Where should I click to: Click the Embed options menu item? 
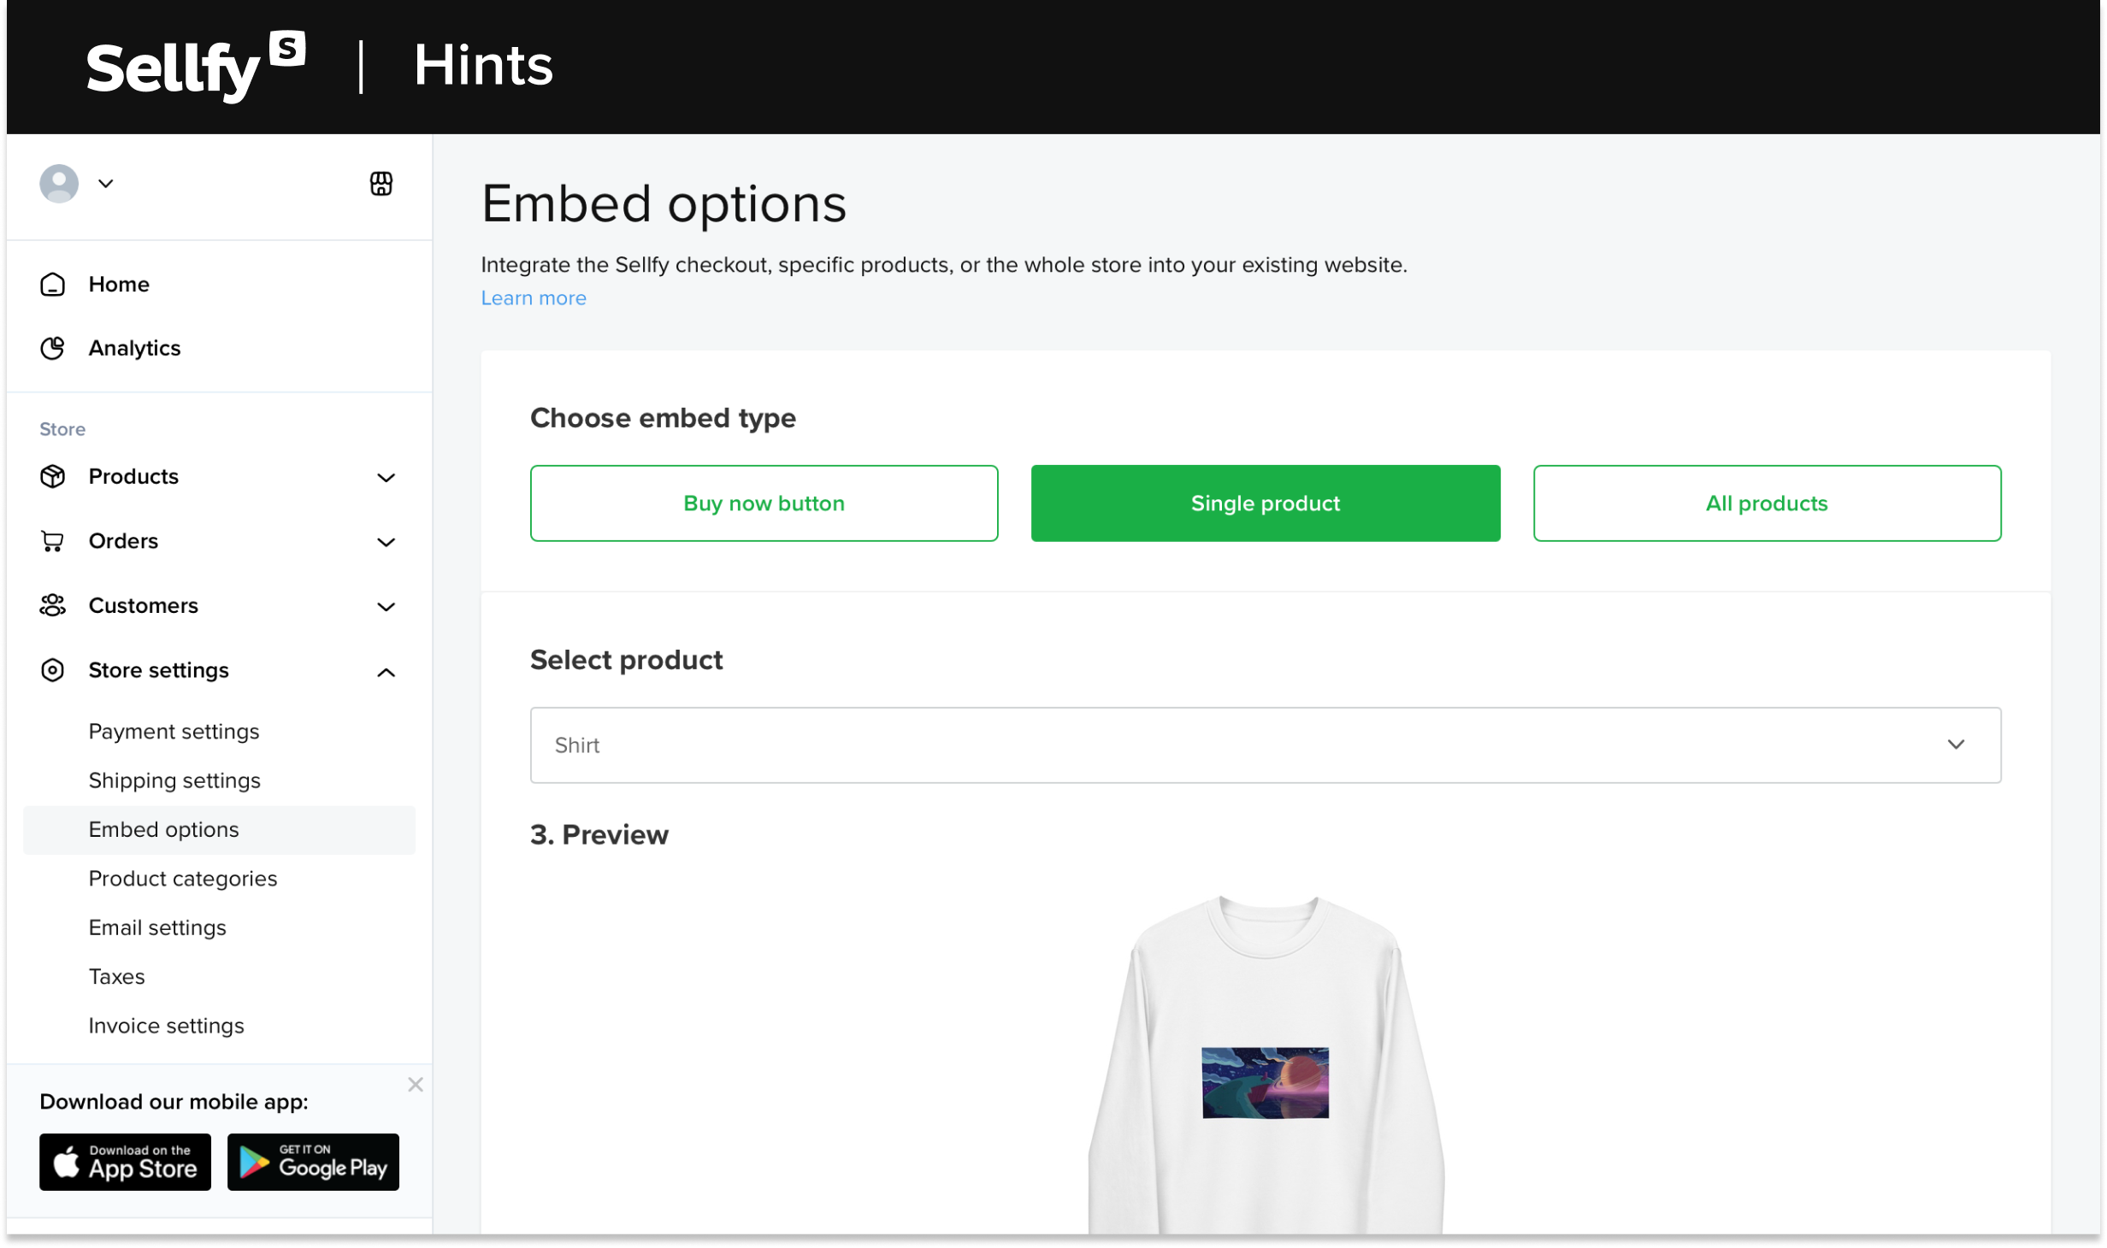(163, 829)
